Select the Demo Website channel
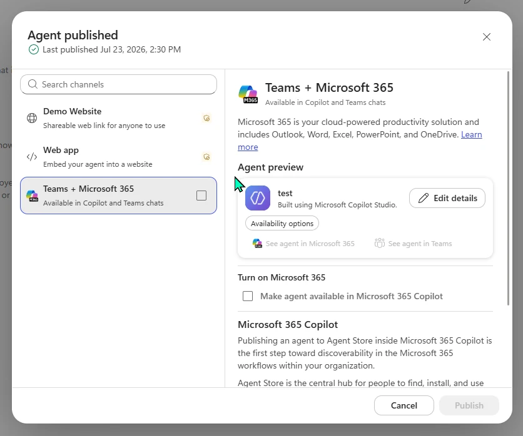This screenshot has width=523, height=436. pos(118,118)
